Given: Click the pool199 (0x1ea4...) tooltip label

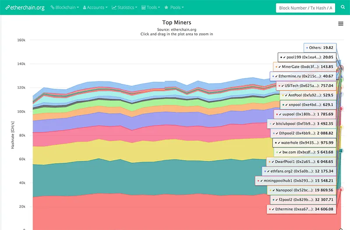Looking at the screenshot, I should coord(307,57).
